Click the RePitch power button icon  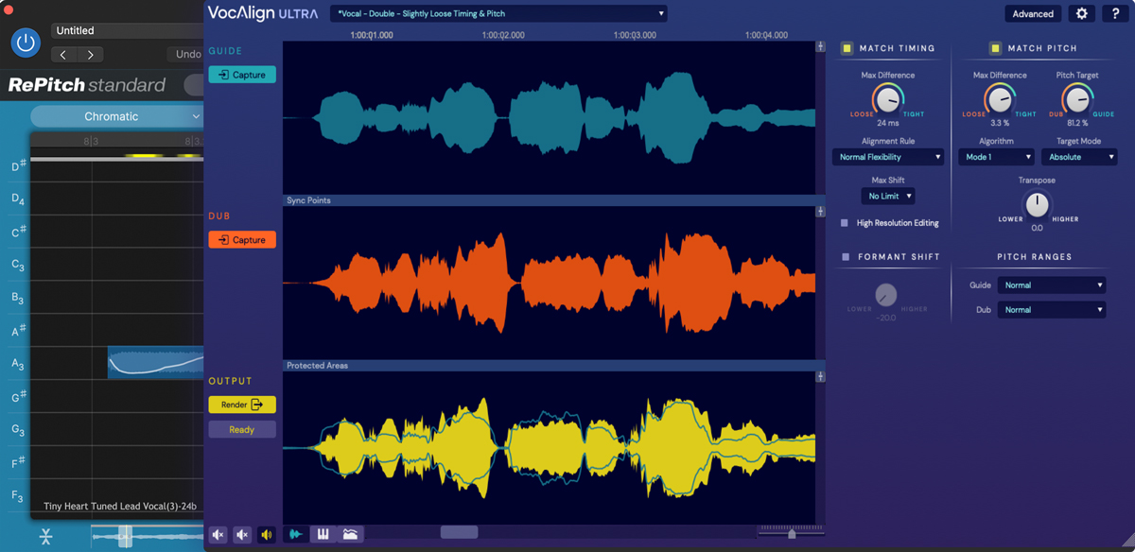point(26,42)
